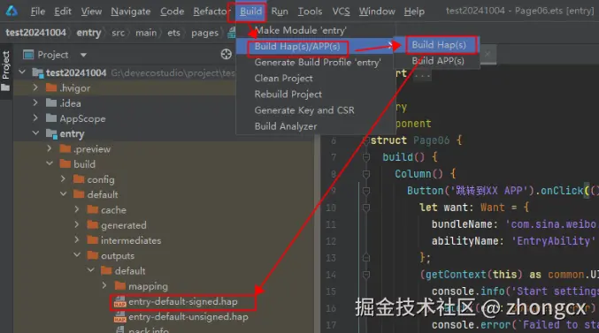Fold the 'let want' block gutter marker

click(366, 207)
